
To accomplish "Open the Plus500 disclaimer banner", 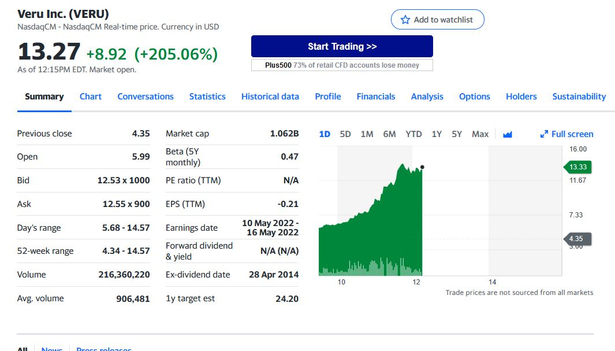I will [x=342, y=65].
